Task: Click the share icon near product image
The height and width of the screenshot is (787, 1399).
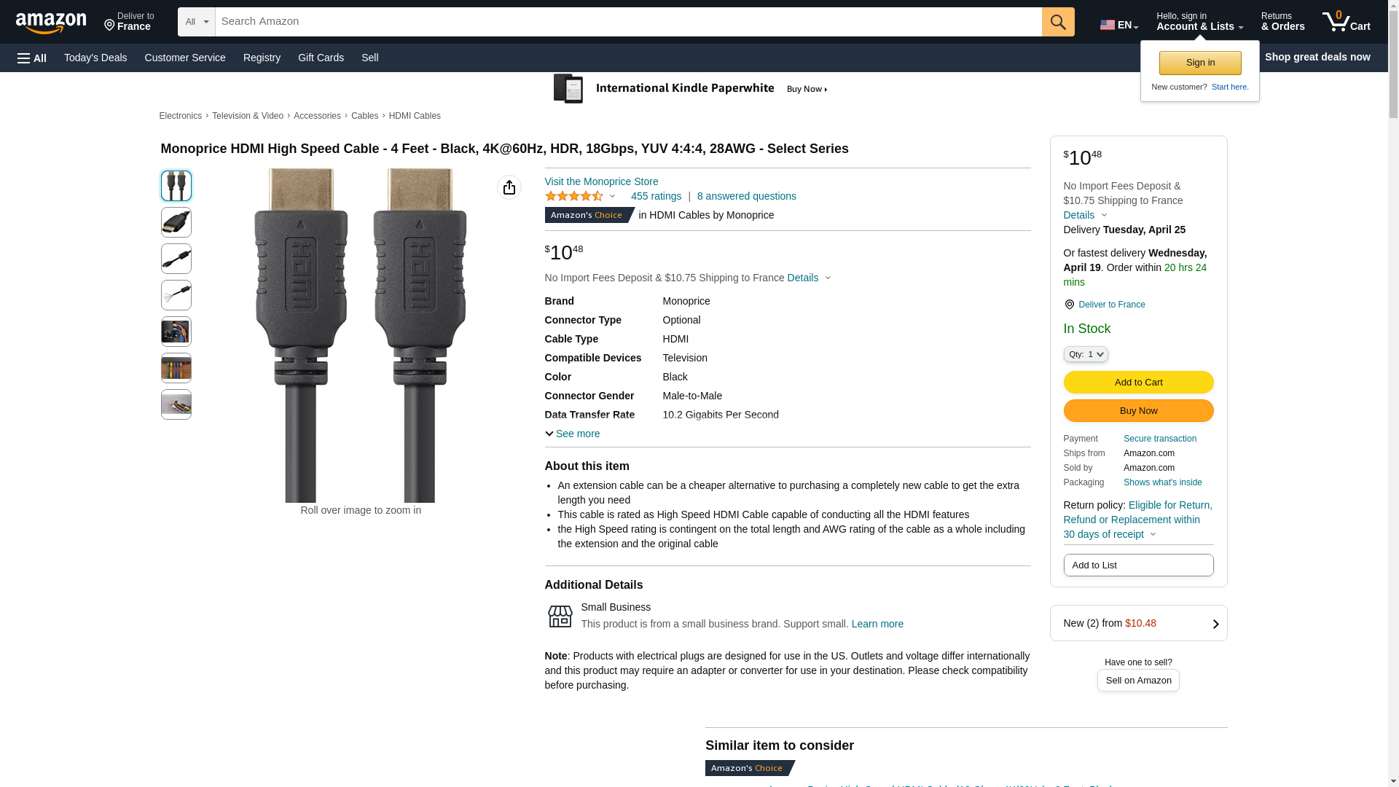Action: [509, 187]
